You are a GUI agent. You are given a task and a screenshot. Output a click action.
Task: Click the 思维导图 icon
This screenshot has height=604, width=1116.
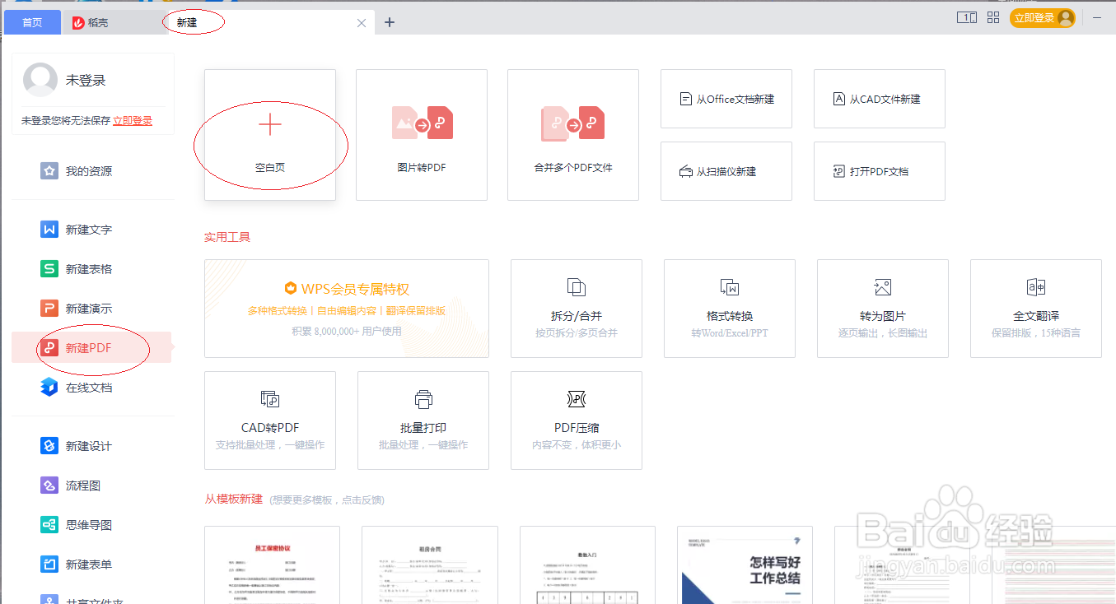click(49, 525)
